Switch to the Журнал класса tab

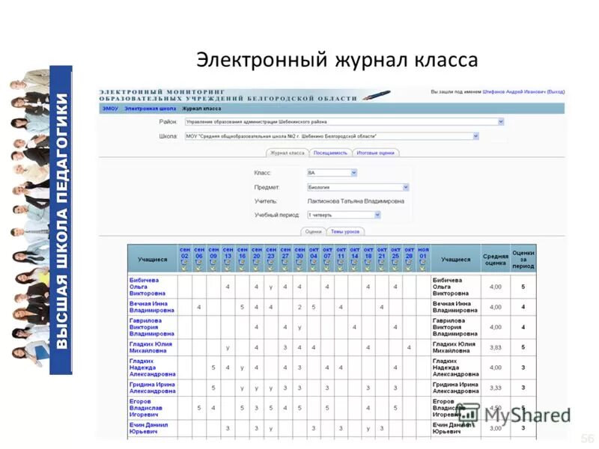[x=288, y=153]
